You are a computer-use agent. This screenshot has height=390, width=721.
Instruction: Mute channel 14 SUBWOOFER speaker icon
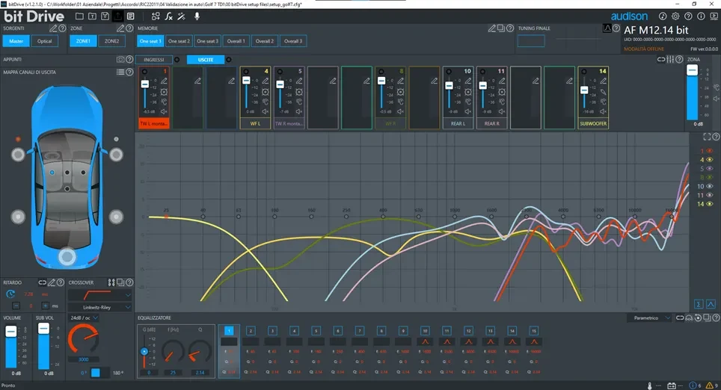coord(603,111)
